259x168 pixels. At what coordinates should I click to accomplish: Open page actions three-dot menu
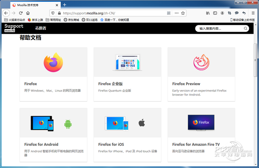pyautogui.click(x=176, y=13)
